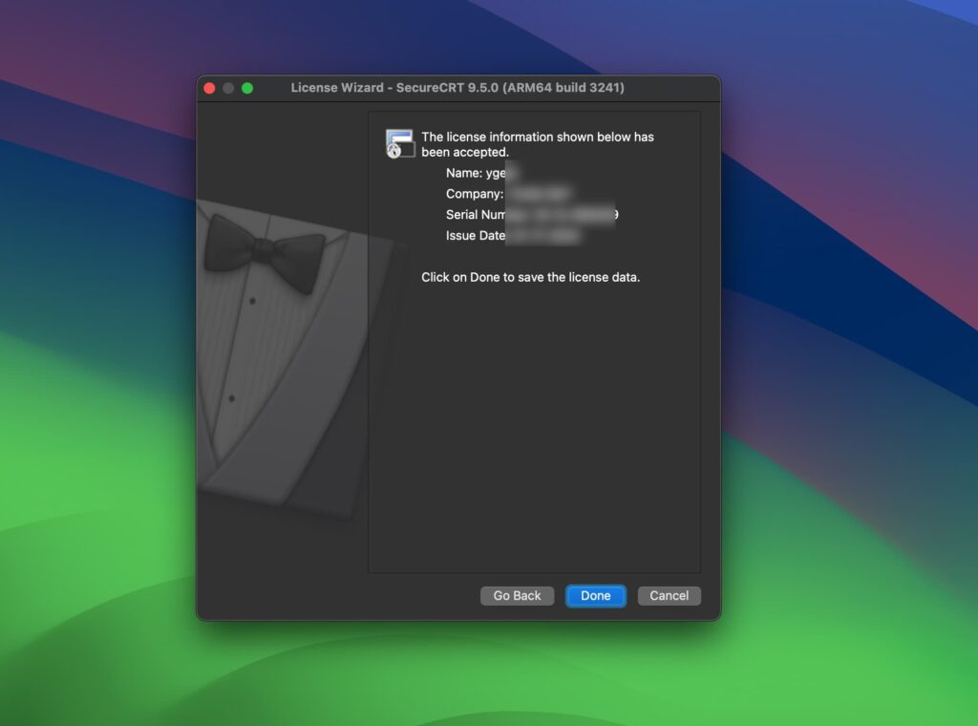
Task: Click the SecureCRT license wizard icon
Action: 399,142
